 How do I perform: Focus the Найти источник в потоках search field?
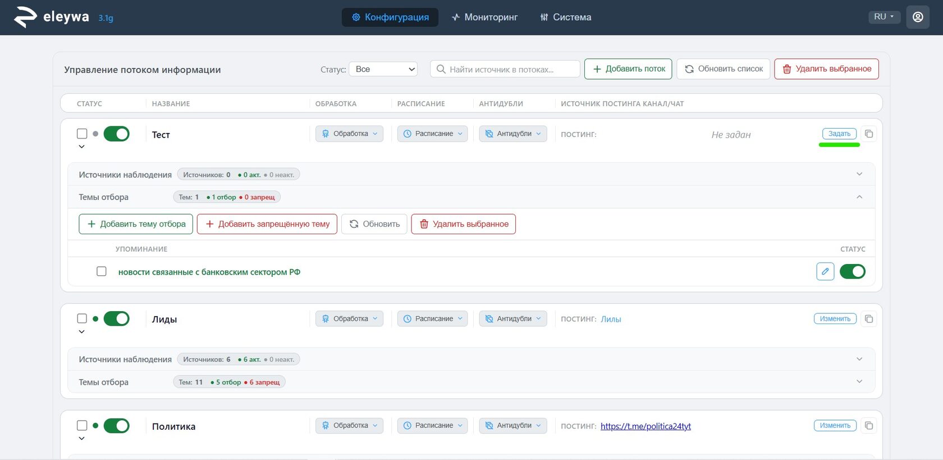[x=505, y=69]
